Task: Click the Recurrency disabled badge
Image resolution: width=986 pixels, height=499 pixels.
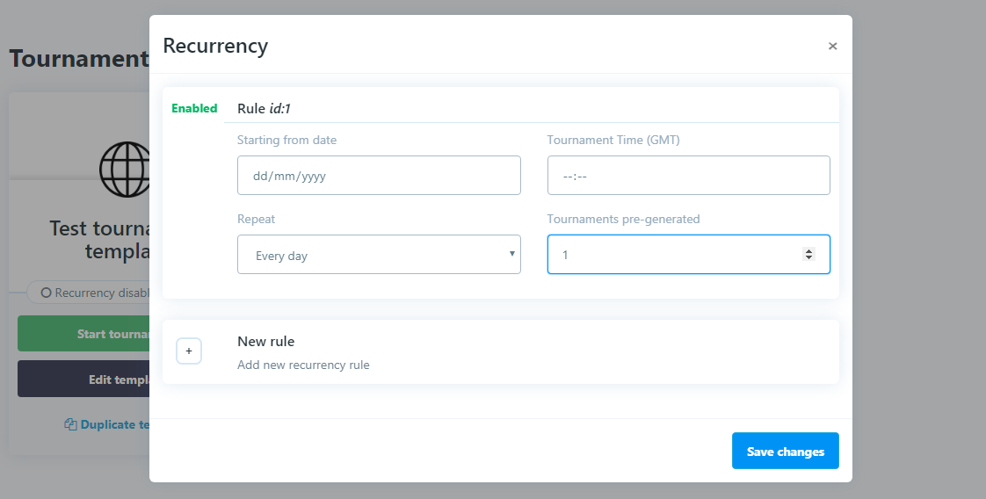Action: (x=89, y=293)
